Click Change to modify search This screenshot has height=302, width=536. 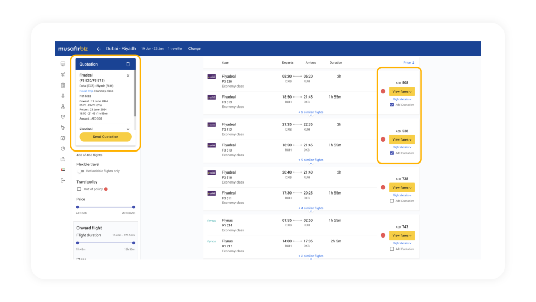195,49
